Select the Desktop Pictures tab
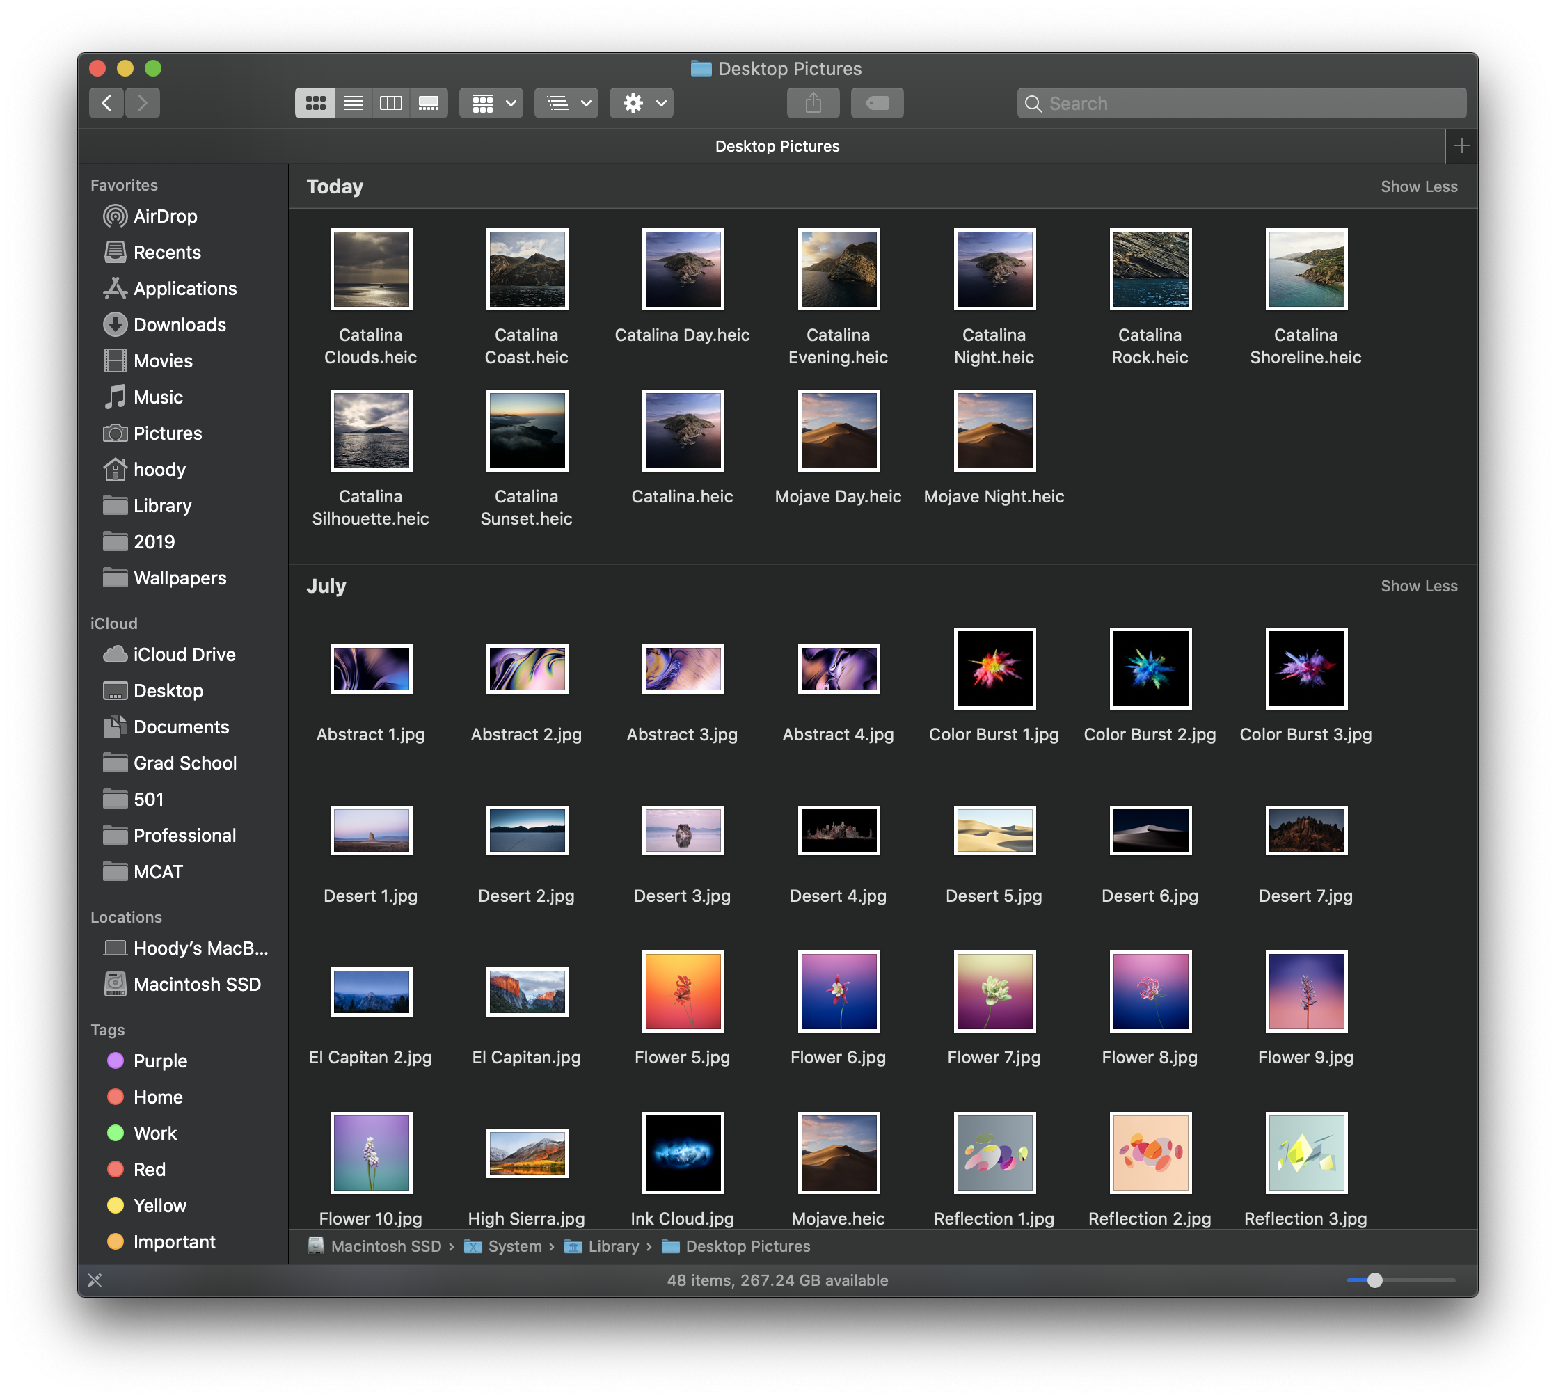The width and height of the screenshot is (1556, 1400). pyautogui.click(x=777, y=146)
